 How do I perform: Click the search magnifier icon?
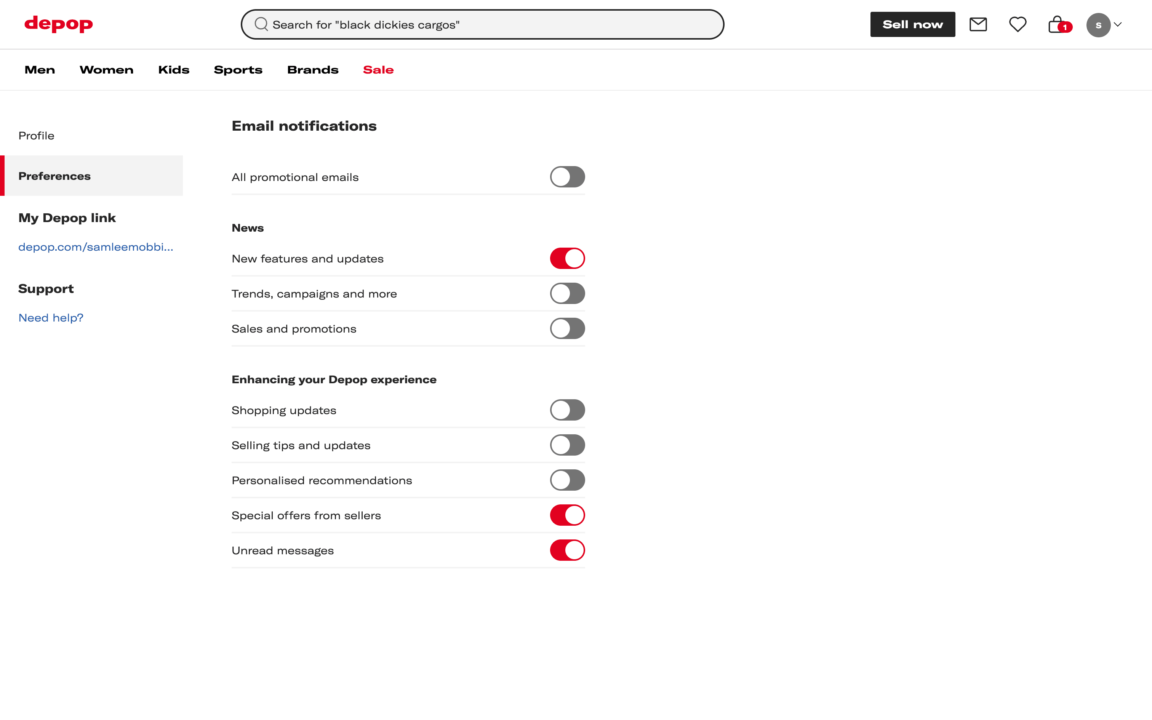(261, 24)
